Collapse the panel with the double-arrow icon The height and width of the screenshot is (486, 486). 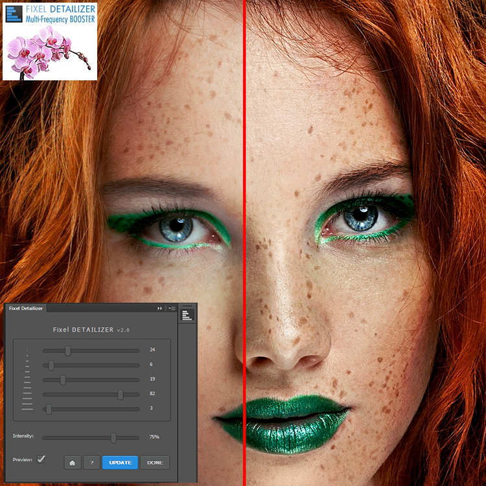click(x=160, y=308)
